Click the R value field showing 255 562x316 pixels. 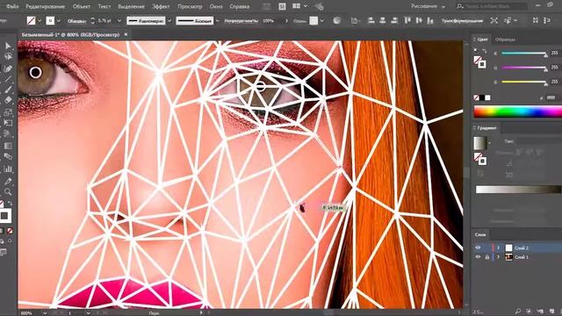tap(555, 53)
